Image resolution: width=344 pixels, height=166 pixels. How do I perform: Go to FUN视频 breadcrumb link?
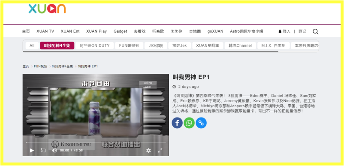pyautogui.click(x=41, y=66)
